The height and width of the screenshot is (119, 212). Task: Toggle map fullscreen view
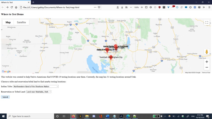coord(207,22)
